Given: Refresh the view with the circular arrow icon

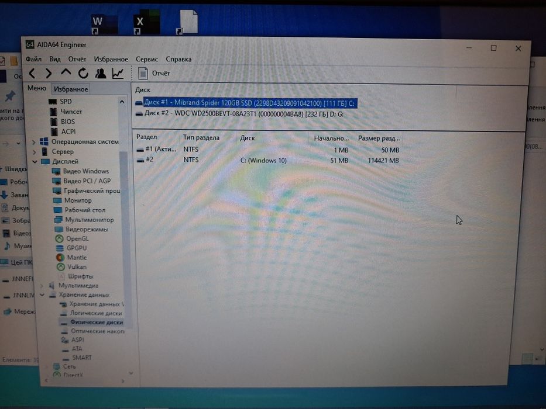Looking at the screenshot, I should [83, 74].
